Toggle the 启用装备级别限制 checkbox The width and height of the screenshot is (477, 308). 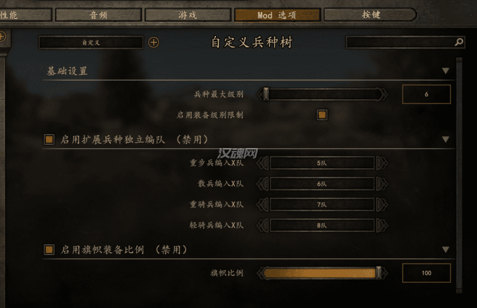click(x=322, y=115)
